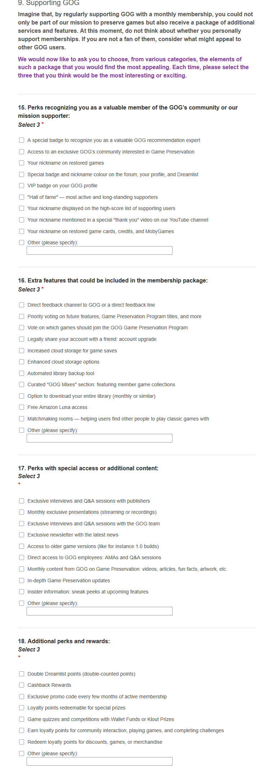Viewport: 266px width, 774px height.
Task: Check the Matchmaking rooms option
Action: (x=22, y=419)
